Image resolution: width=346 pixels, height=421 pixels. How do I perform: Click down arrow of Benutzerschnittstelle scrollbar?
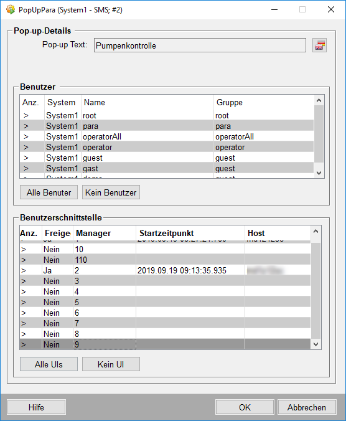[316, 344]
